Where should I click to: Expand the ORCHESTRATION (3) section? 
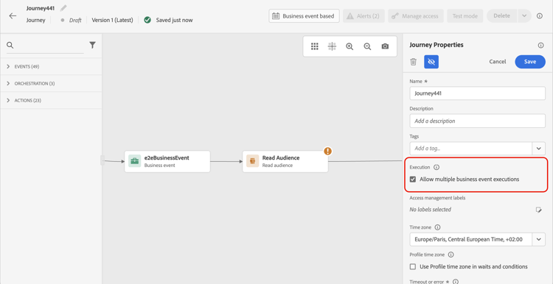(51, 83)
